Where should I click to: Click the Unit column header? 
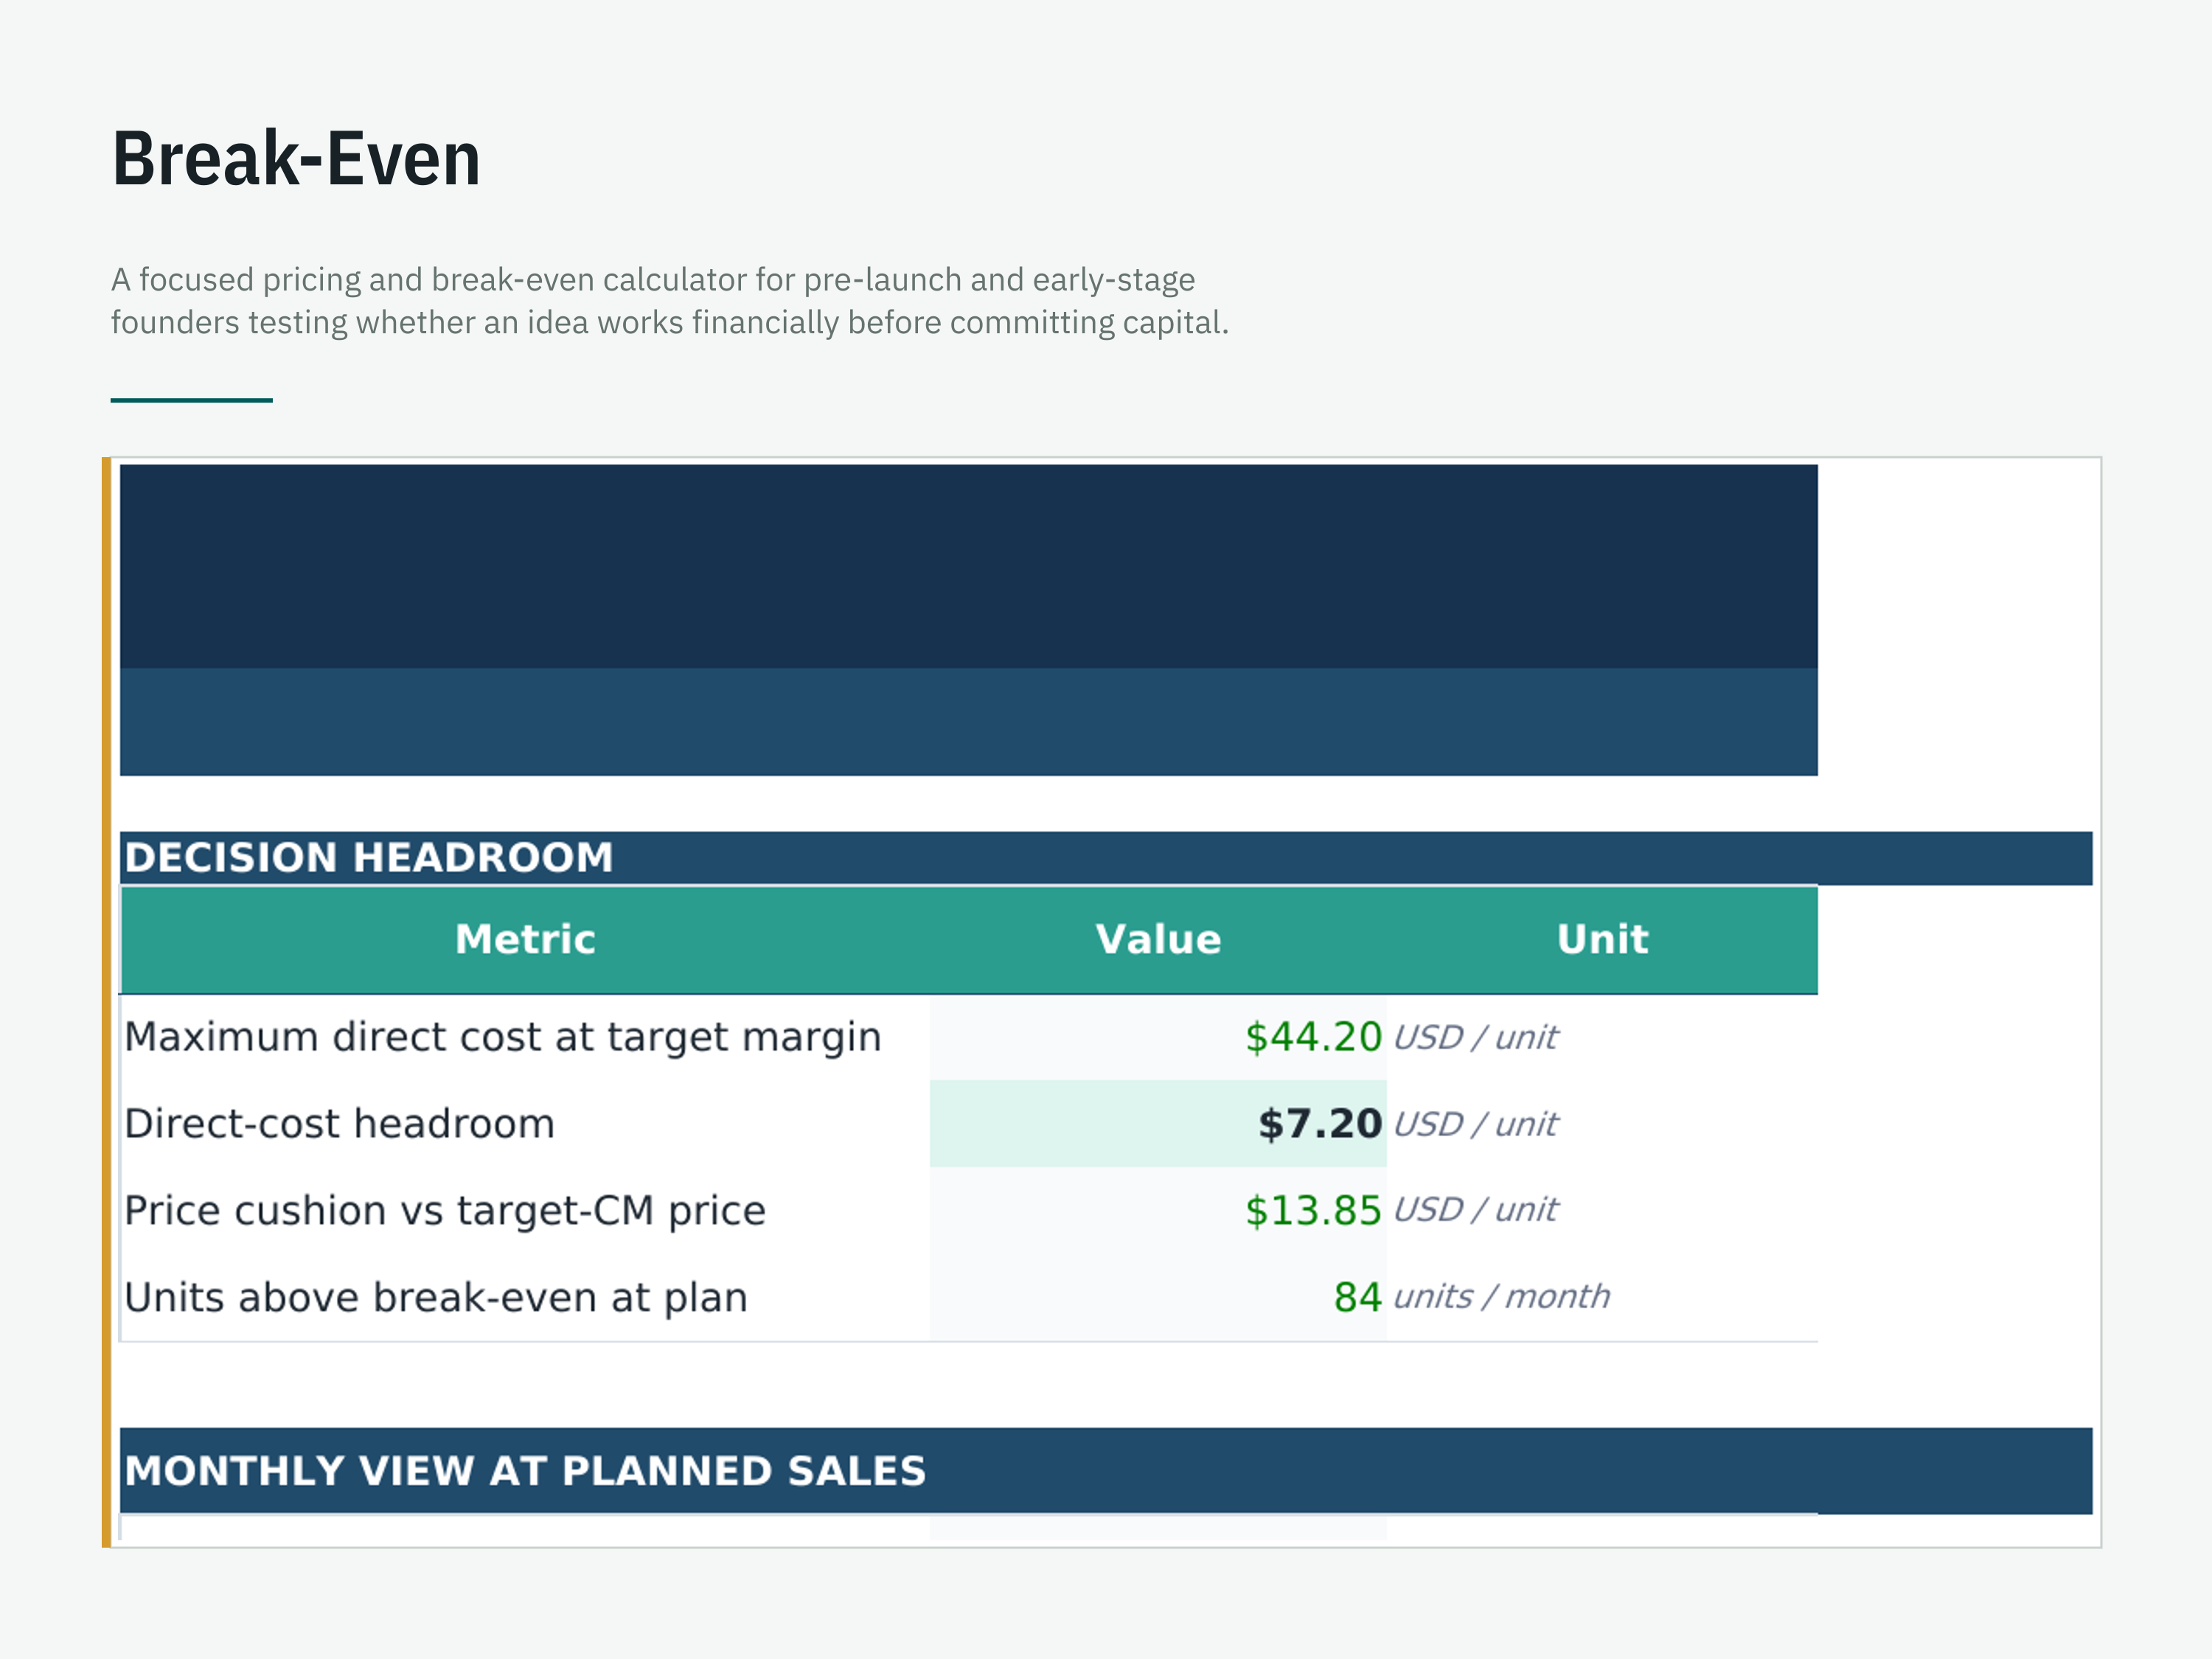click(x=1602, y=940)
